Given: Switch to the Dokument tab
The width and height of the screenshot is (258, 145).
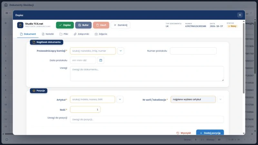Looking at the screenshot, I should (28, 34).
